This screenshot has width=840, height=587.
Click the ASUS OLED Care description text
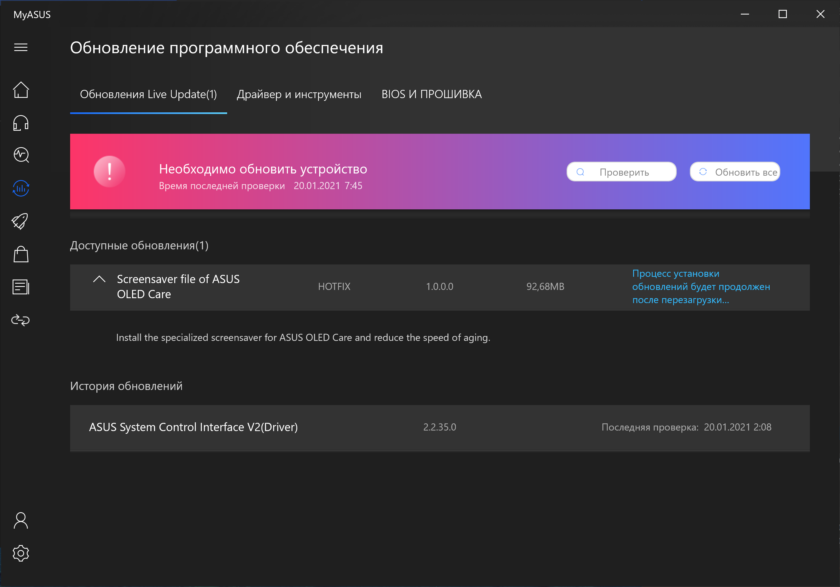(x=303, y=337)
